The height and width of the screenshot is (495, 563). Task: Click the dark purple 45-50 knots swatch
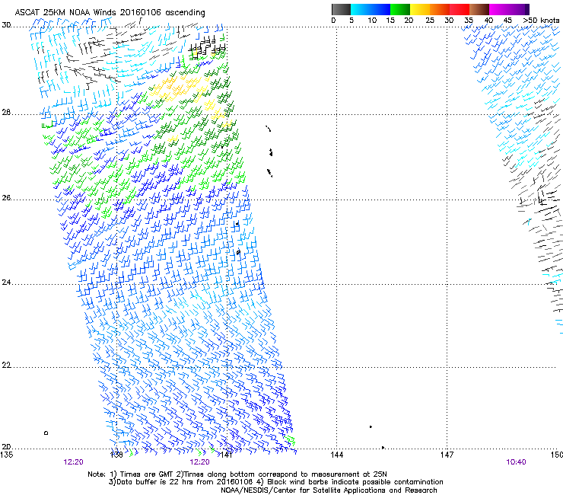(519, 9)
